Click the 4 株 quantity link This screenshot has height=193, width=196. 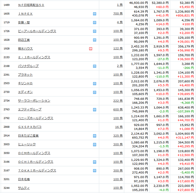coord(120,22)
